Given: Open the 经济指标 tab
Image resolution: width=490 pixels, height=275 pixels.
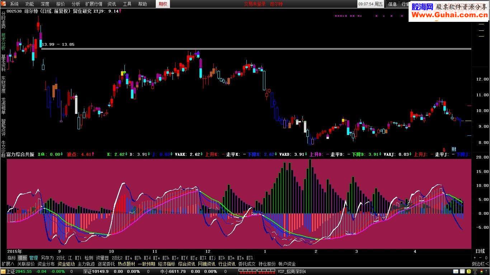Looking at the screenshot, I should click(166, 264).
